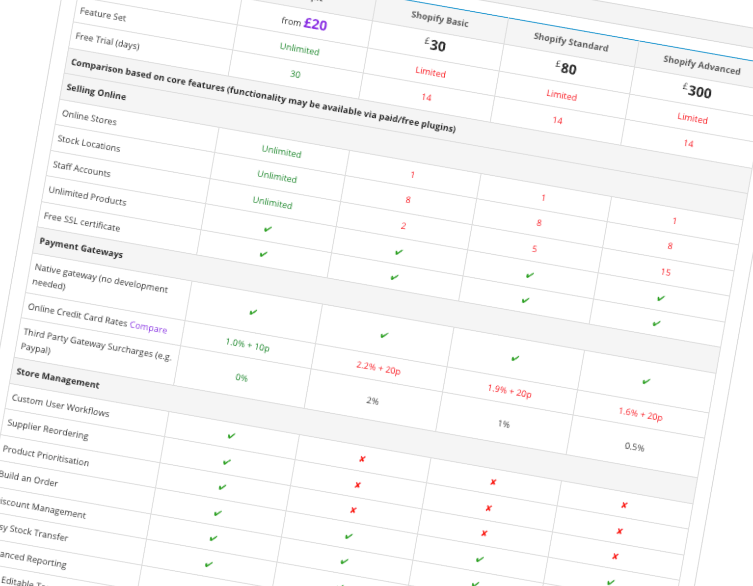The height and width of the screenshot is (586, 753).
Task: Click the Free SSL certificate checkmark under Shopify Basic
Action: pos(394,277)
